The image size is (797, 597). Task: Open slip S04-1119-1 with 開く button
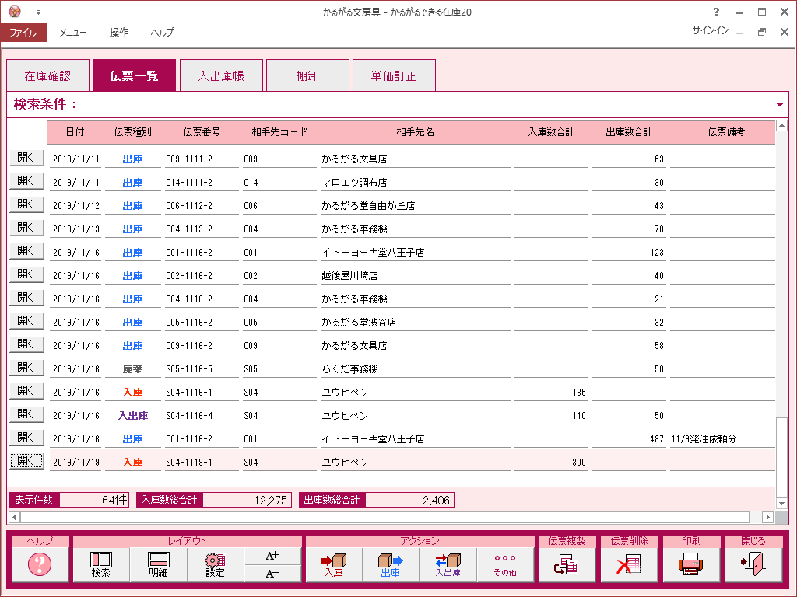tap(26, 461)
